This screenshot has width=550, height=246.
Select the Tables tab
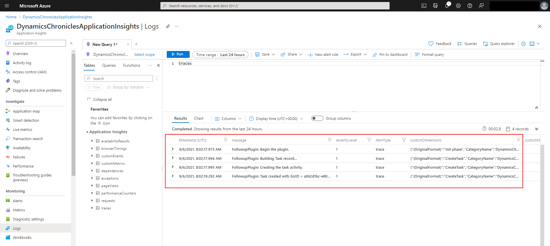point(89,65)
